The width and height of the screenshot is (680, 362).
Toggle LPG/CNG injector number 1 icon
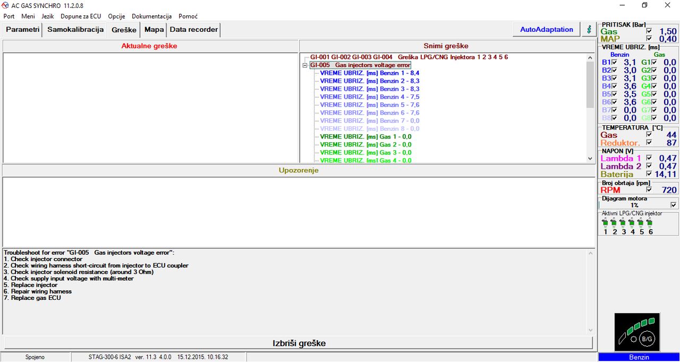(605, 222)
